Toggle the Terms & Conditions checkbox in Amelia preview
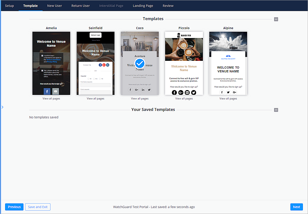Image resolution: width=308 pixels, height=214 pixels. pyautogui.click(x=42, y=56)
